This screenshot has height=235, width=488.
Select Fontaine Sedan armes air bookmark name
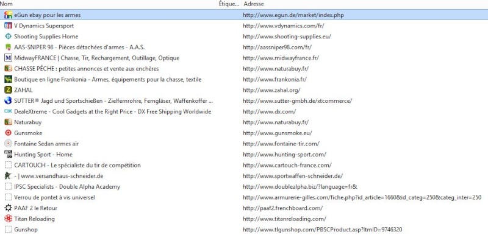(x=46, y=144)
